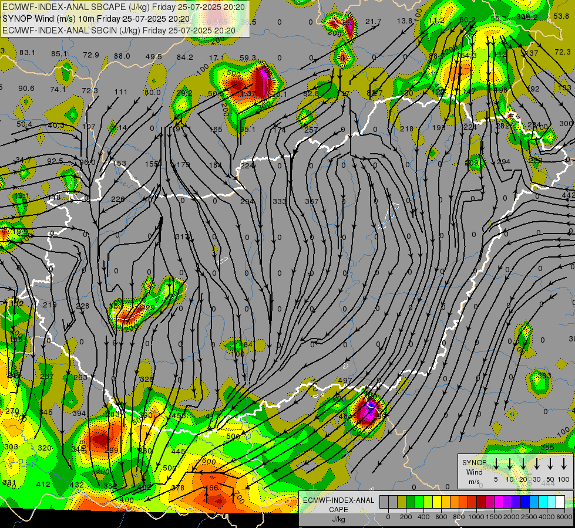
Task: Click the 333 CAPE value on map
Action: point(280,202)
